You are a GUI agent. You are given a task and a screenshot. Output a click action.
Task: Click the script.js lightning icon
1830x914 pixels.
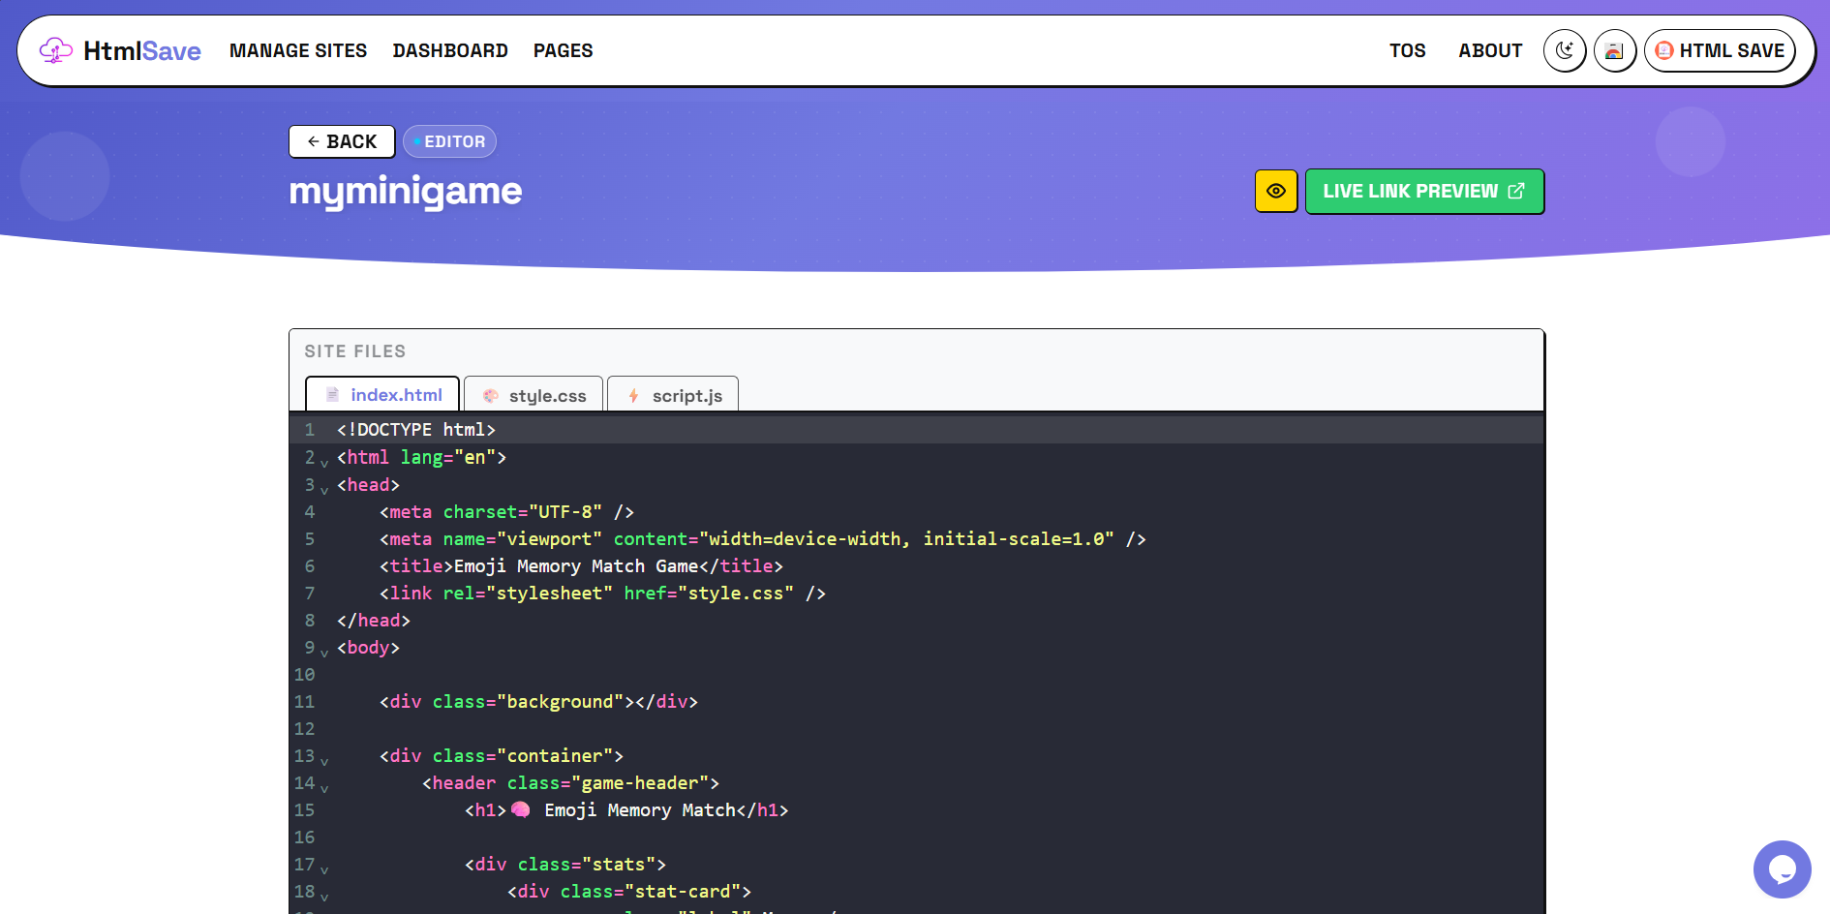click(633, 396)
